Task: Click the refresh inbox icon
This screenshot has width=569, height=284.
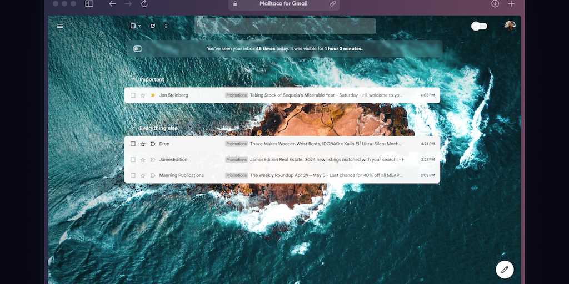Action: (153, 26)
